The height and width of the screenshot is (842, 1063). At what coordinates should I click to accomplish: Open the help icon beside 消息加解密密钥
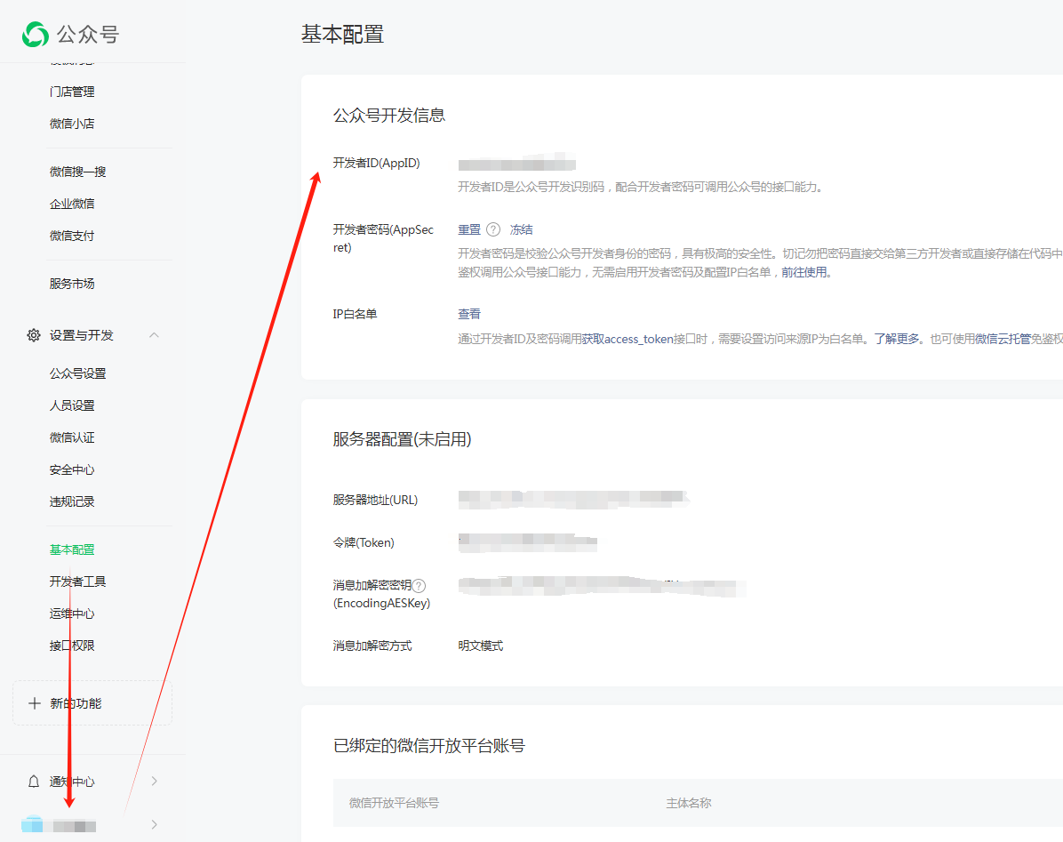[x=419, y=585]
